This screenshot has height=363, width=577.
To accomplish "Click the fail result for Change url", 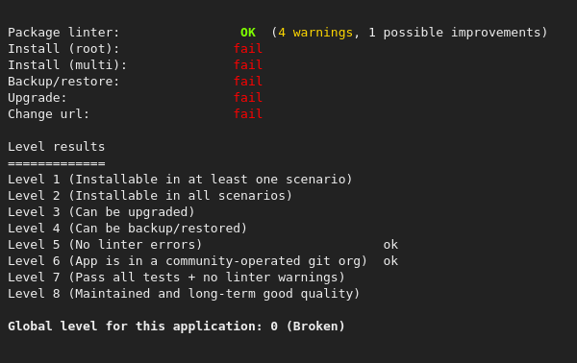I will pyautogui.click(x=248, y=114).
